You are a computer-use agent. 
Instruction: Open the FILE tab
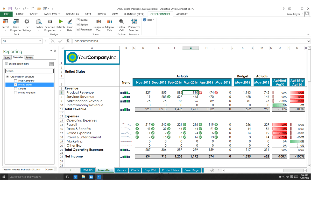point(6,14)
